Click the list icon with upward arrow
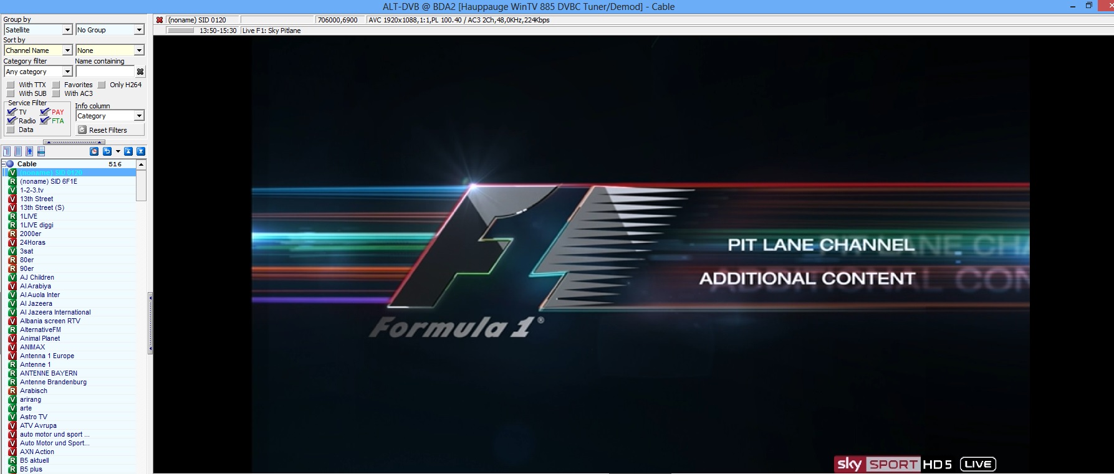The height and width of the screenshot is (474, 1114). 29,151
